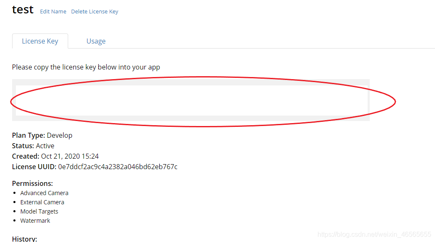Switch to the License Key tab

[x=40, y=41]
